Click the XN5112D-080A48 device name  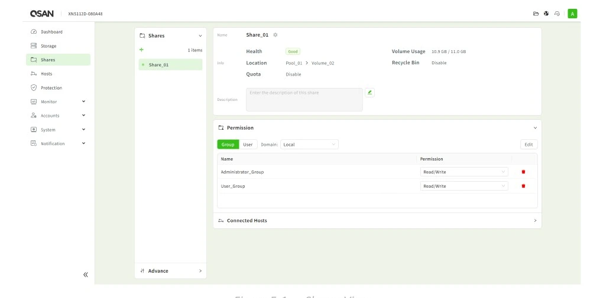coord(85,14)
